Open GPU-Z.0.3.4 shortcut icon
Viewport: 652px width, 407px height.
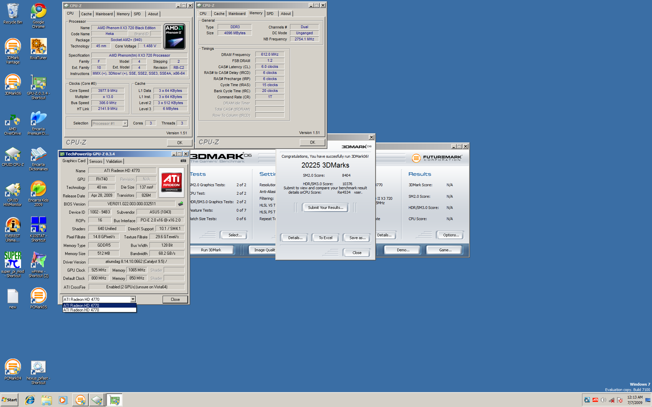coord(38,87)
